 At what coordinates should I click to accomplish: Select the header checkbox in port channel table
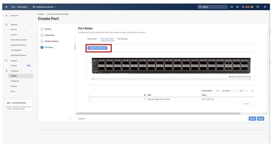tap(89, 95)
